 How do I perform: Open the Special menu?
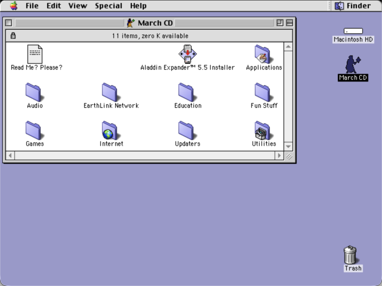[109, 5]
